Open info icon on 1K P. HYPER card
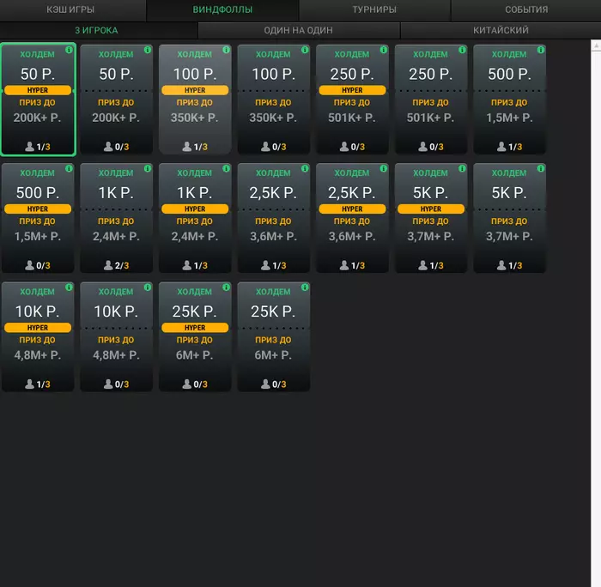The width and height of the screenshot is (601, 587). click(x=226, y=168)
